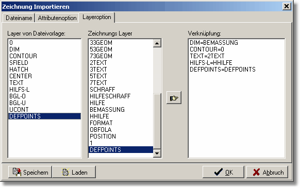Image resolution: width=300 pixels, height=188 pixels.
Task: Select 7TEXT drawing layer
Action: (121, 83)
